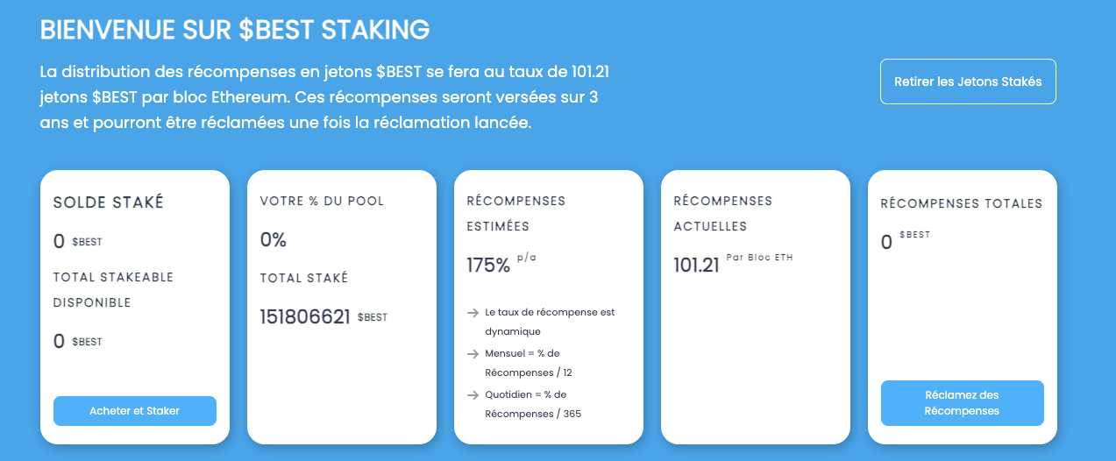The image size is (1116, 461).
Task: Click the arrow icon next to 'Mensuel'
Action: click(473, 354)
